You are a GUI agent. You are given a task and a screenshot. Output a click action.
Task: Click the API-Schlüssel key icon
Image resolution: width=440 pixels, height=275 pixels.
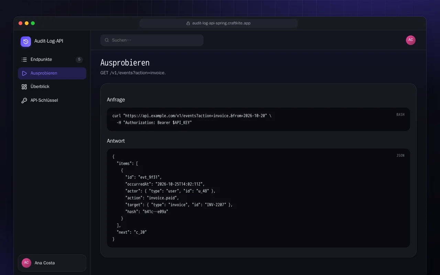(x=24, y=100)
